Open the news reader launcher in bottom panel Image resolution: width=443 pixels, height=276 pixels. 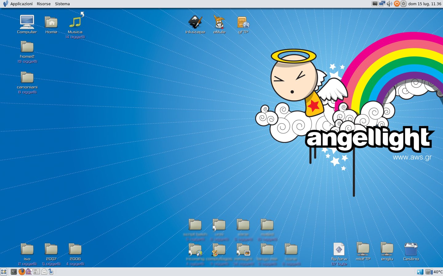coord(36,272)
